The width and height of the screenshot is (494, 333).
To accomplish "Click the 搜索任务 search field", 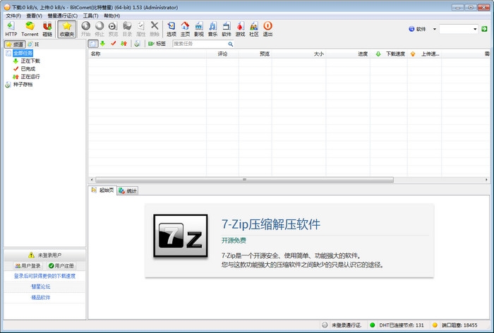I will click(x=200, y=44).
